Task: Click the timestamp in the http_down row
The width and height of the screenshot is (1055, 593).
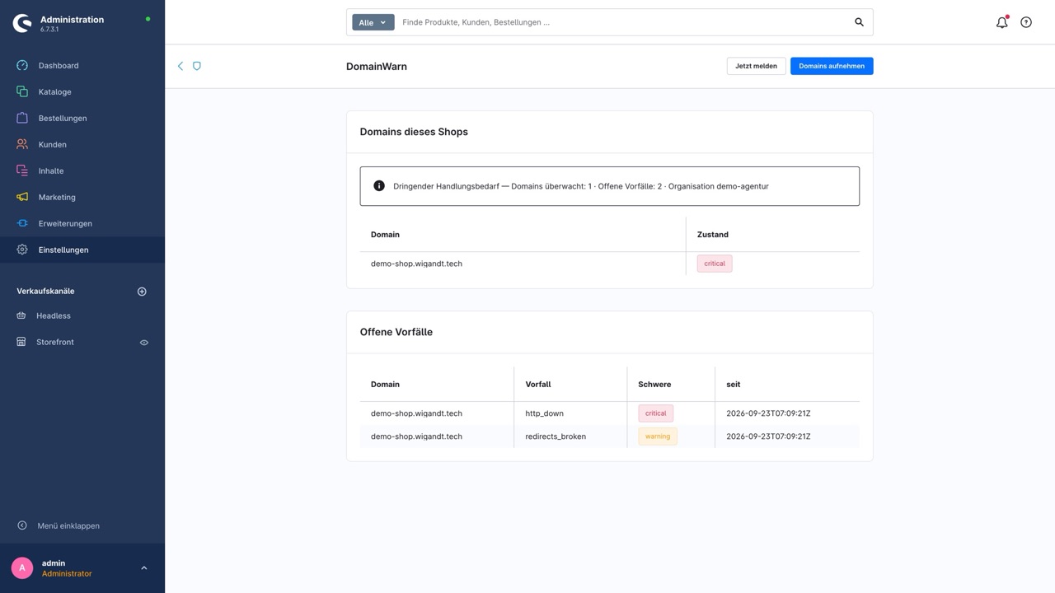Action: [x=768, y=413]
